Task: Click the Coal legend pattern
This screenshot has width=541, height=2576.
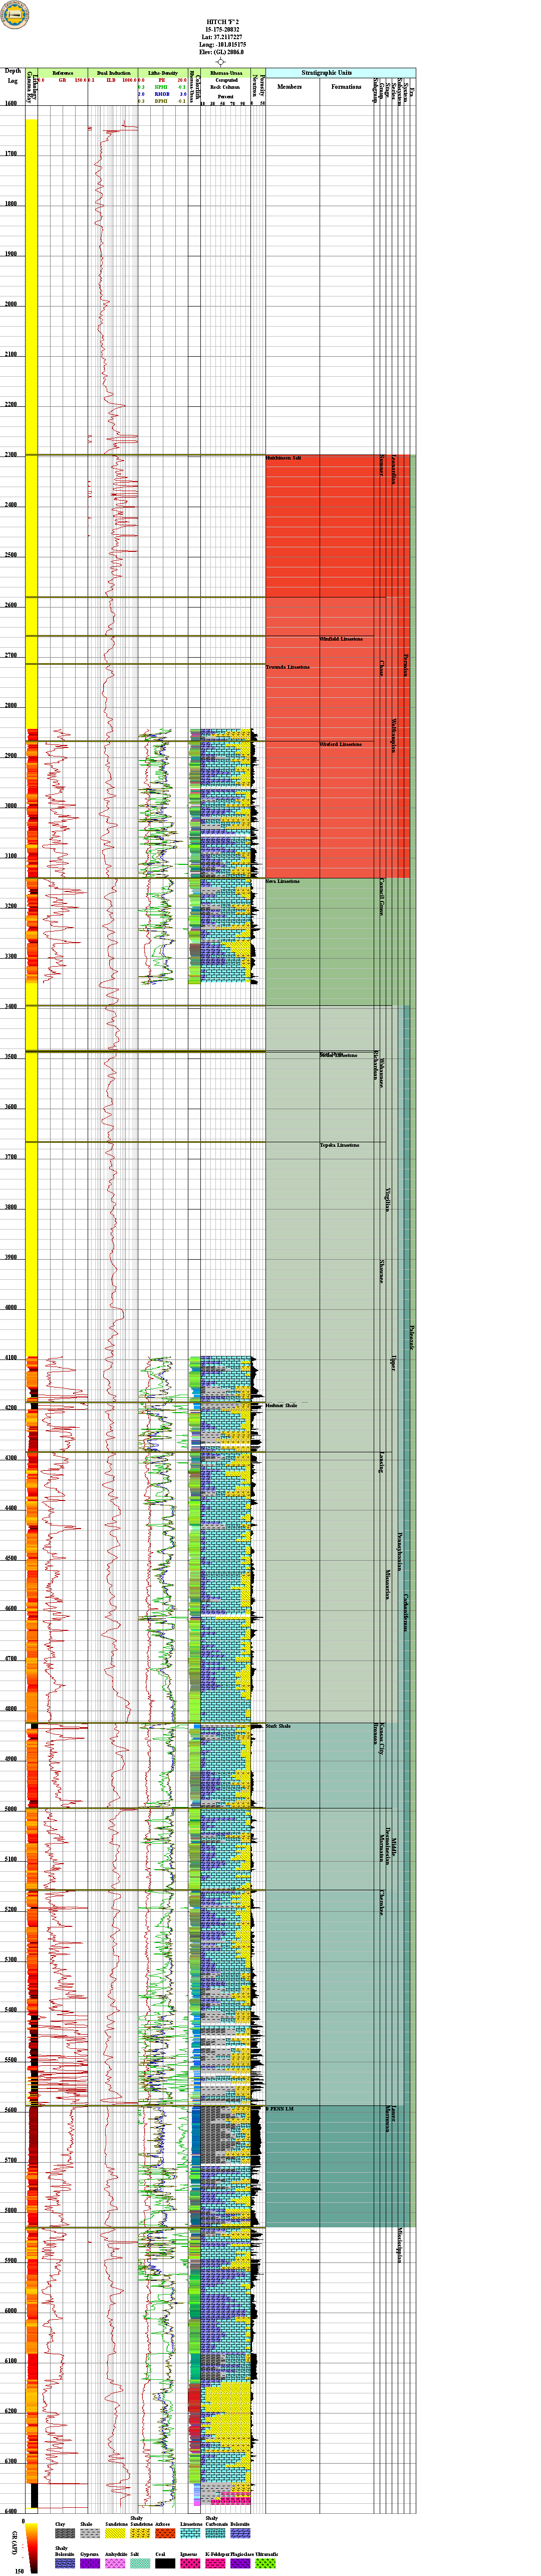Action: (x=165, y=2563)
